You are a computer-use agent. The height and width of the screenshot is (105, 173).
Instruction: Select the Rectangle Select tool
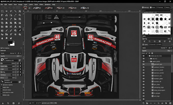(2, 11)
